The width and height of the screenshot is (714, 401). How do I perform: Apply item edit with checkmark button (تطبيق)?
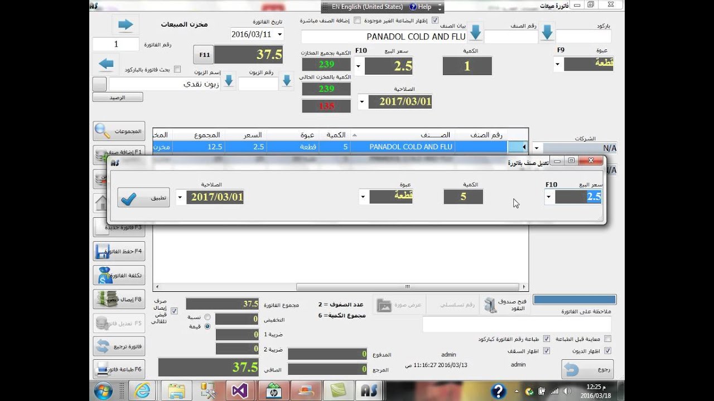143,197
